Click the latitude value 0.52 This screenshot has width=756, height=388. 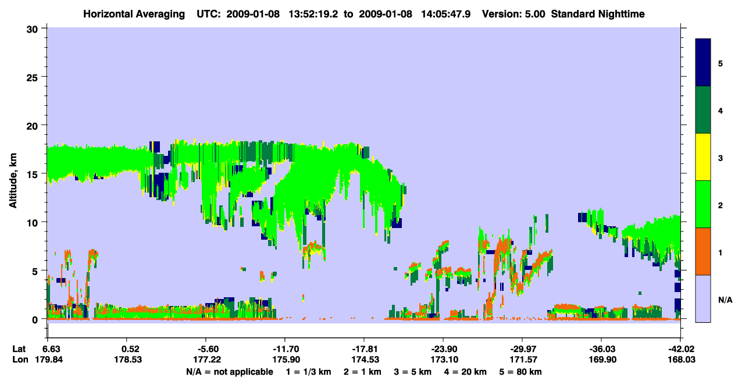[130, 349]
